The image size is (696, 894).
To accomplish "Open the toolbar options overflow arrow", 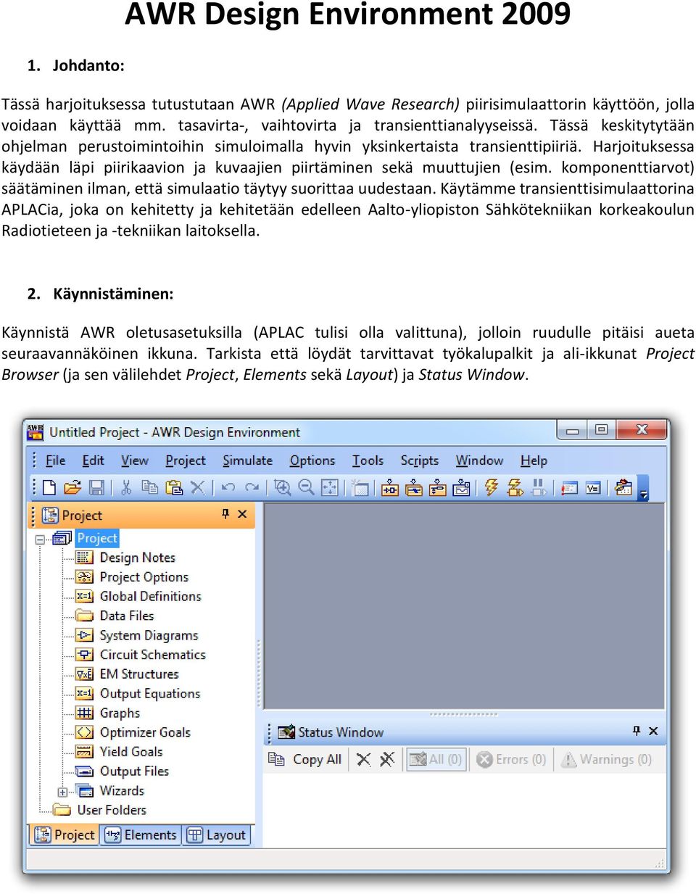I will click(643, 494).
